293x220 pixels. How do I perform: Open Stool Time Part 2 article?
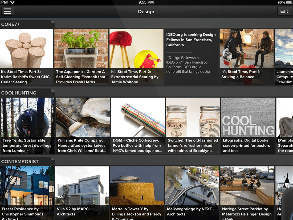click(x=136, y=57)
